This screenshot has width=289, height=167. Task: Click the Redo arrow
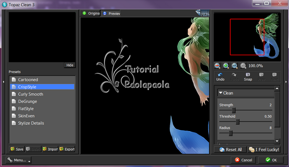[234, 77]
